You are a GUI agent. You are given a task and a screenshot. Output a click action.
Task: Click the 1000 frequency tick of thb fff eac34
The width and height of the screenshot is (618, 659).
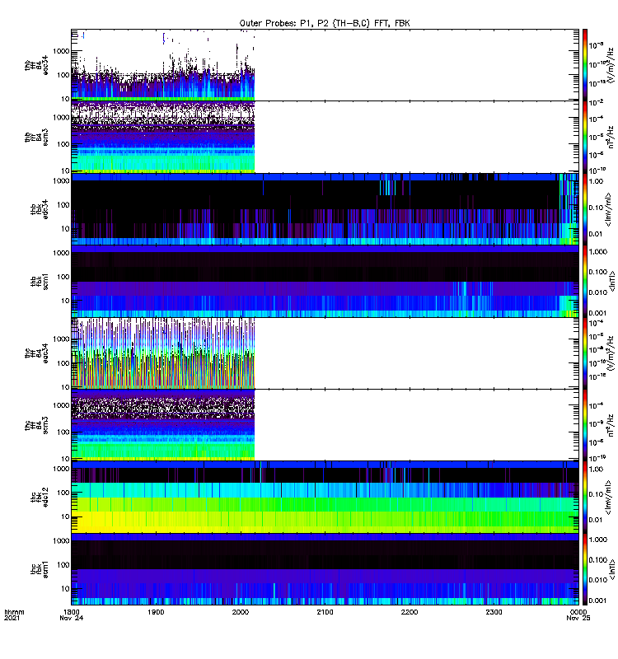[x=61, y=51]
